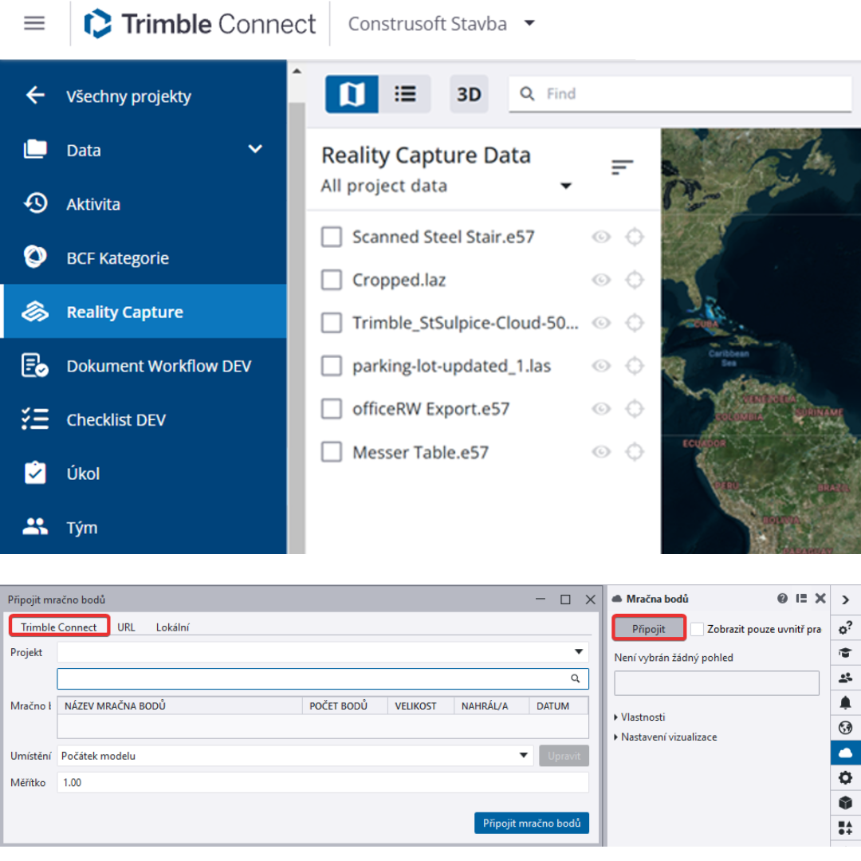The height and width of the screenshot is (861, 861).
Task: Expand the Data chevron in sidebar
Action: pyautogui.click(x=255, y=149)
